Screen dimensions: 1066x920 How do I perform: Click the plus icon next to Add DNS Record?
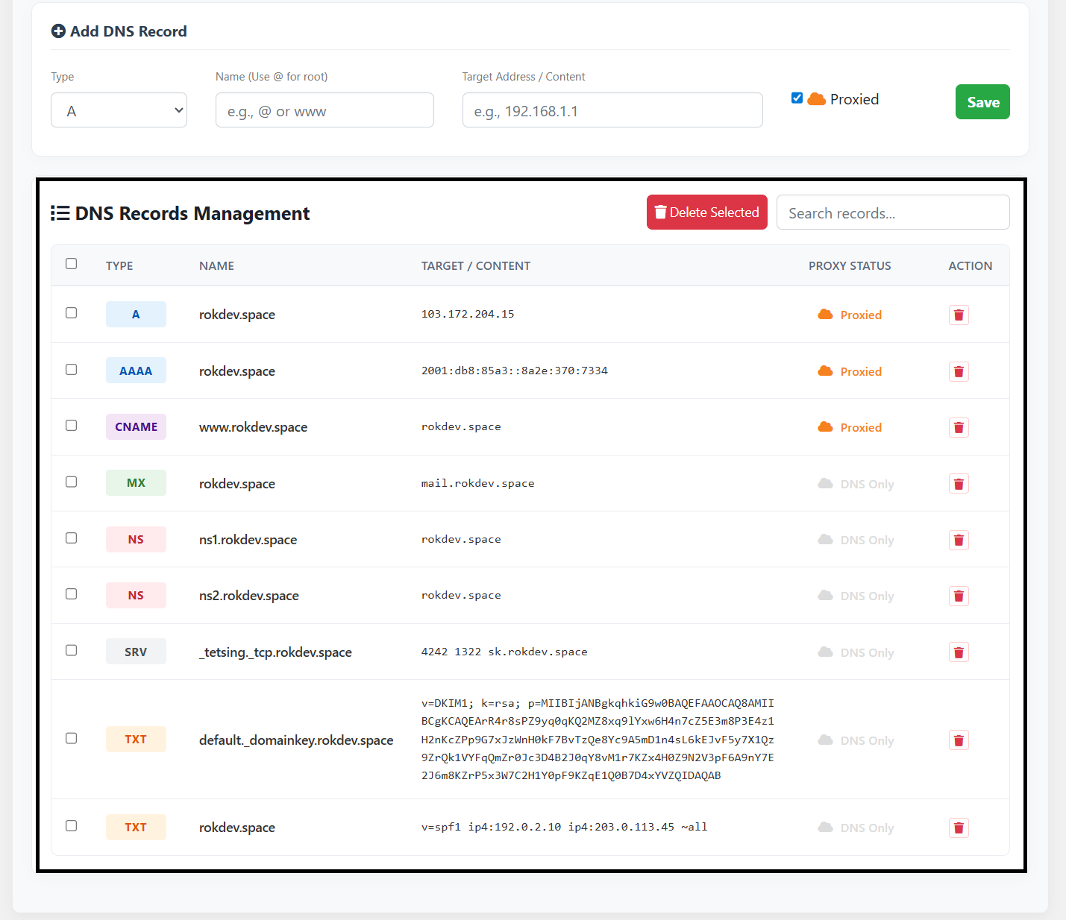[x=58, y=31]
